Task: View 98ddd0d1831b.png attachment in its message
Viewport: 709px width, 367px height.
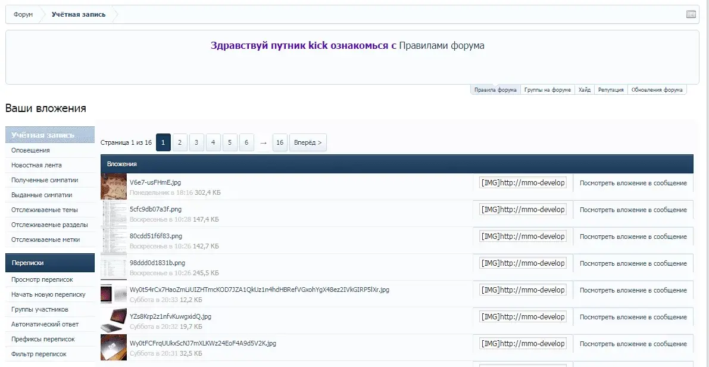Action: pyautogui.click(x=633, y=263)
